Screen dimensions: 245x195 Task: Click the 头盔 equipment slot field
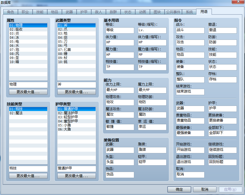tap(120, 162)
